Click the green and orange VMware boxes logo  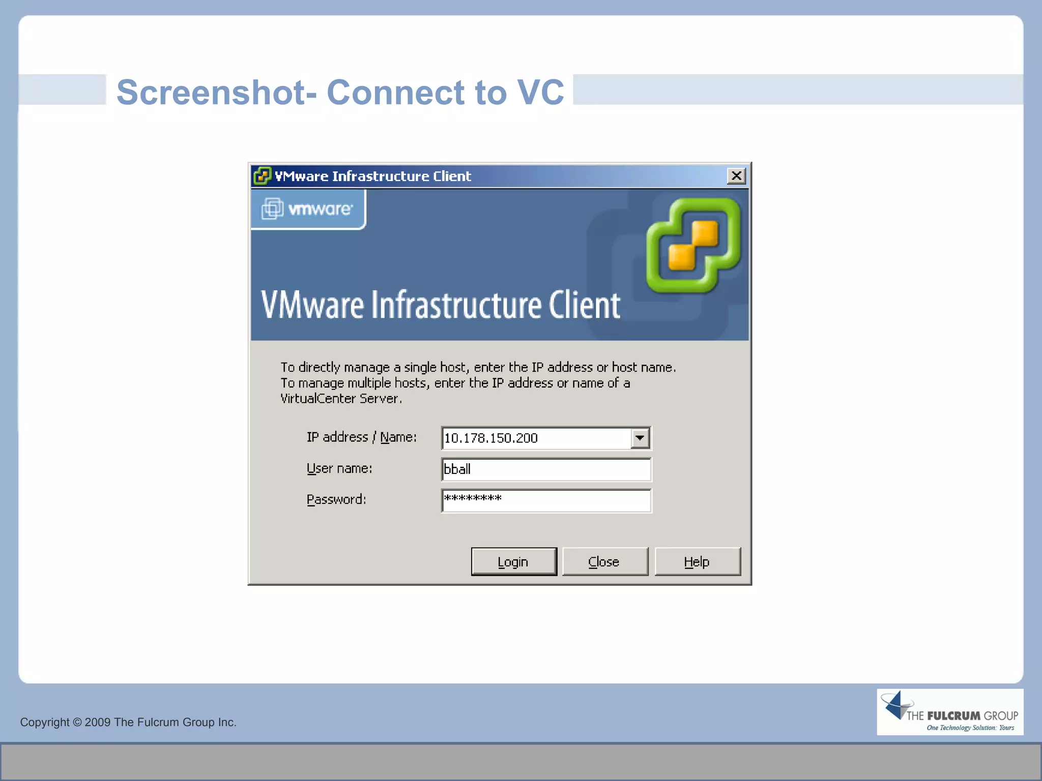coord(693,246)
